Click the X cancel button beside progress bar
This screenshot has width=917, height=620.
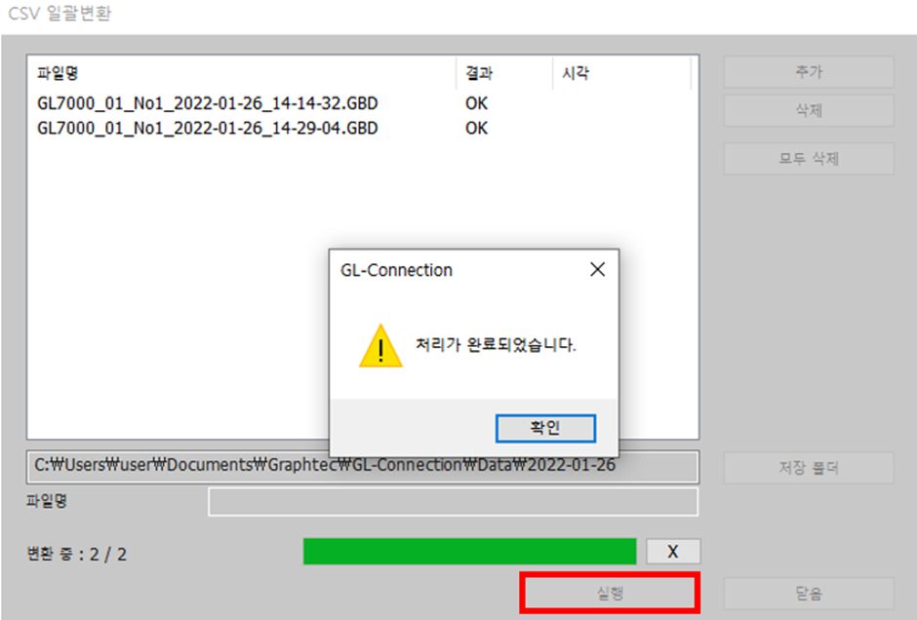[673, 552]
